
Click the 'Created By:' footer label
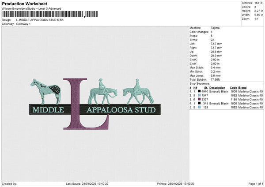(x=9, y=183)
